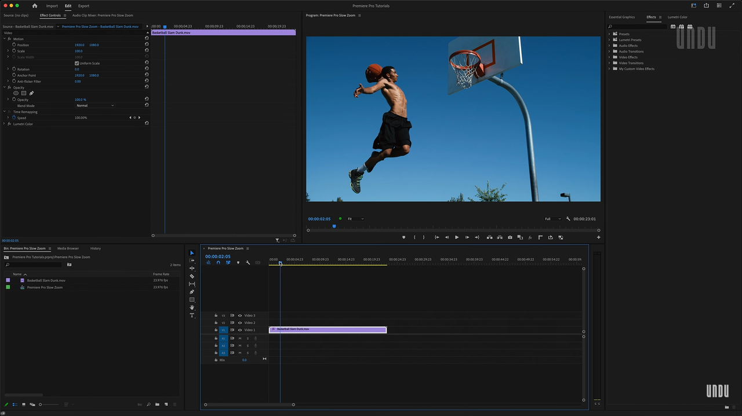Step forward one frame in Program Monitor
Screen dimensions: 742x416
click(x=467, y=237)
